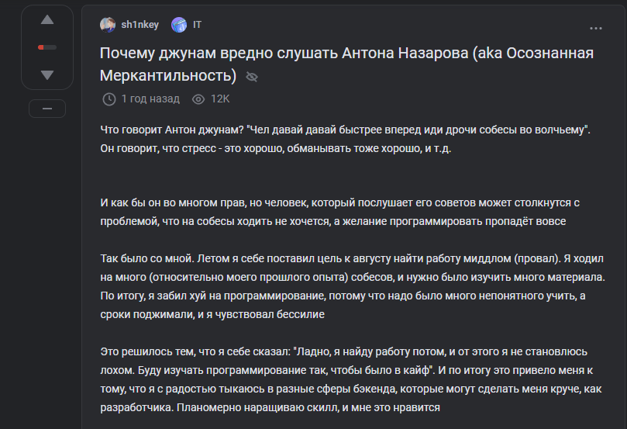
Task: Click the eye views icon
Action: point(198,99)
